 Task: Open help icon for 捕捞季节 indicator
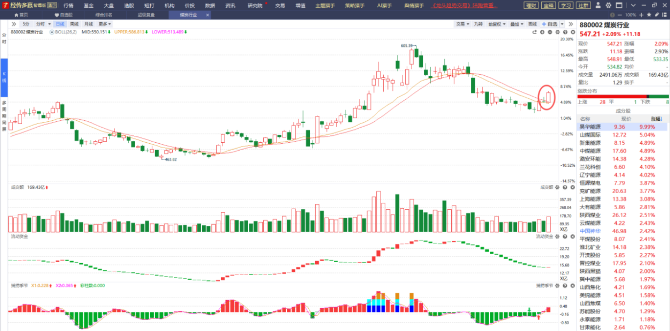[564, 286]
